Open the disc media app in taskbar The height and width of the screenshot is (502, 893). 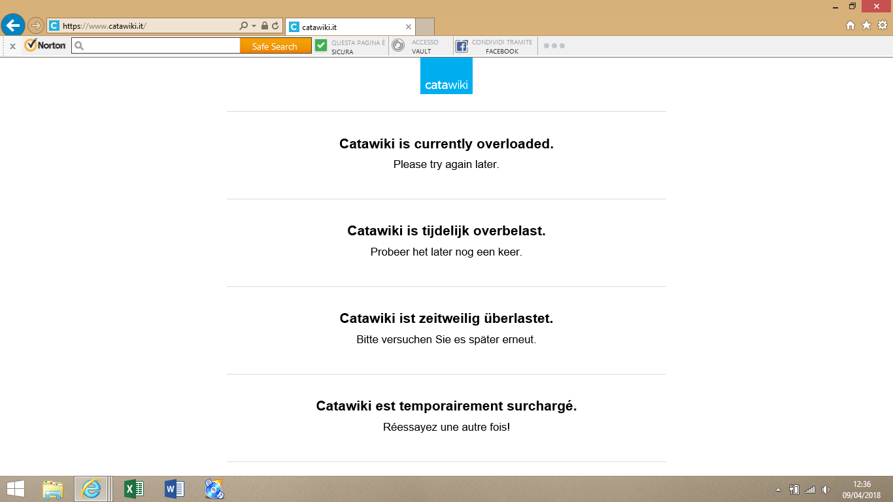(214, 489)
